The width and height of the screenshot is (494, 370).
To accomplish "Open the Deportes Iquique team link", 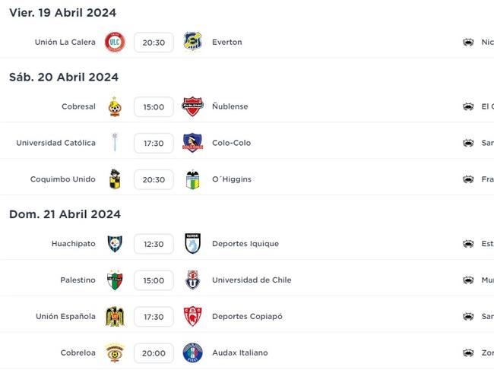I will coord(245,244).
